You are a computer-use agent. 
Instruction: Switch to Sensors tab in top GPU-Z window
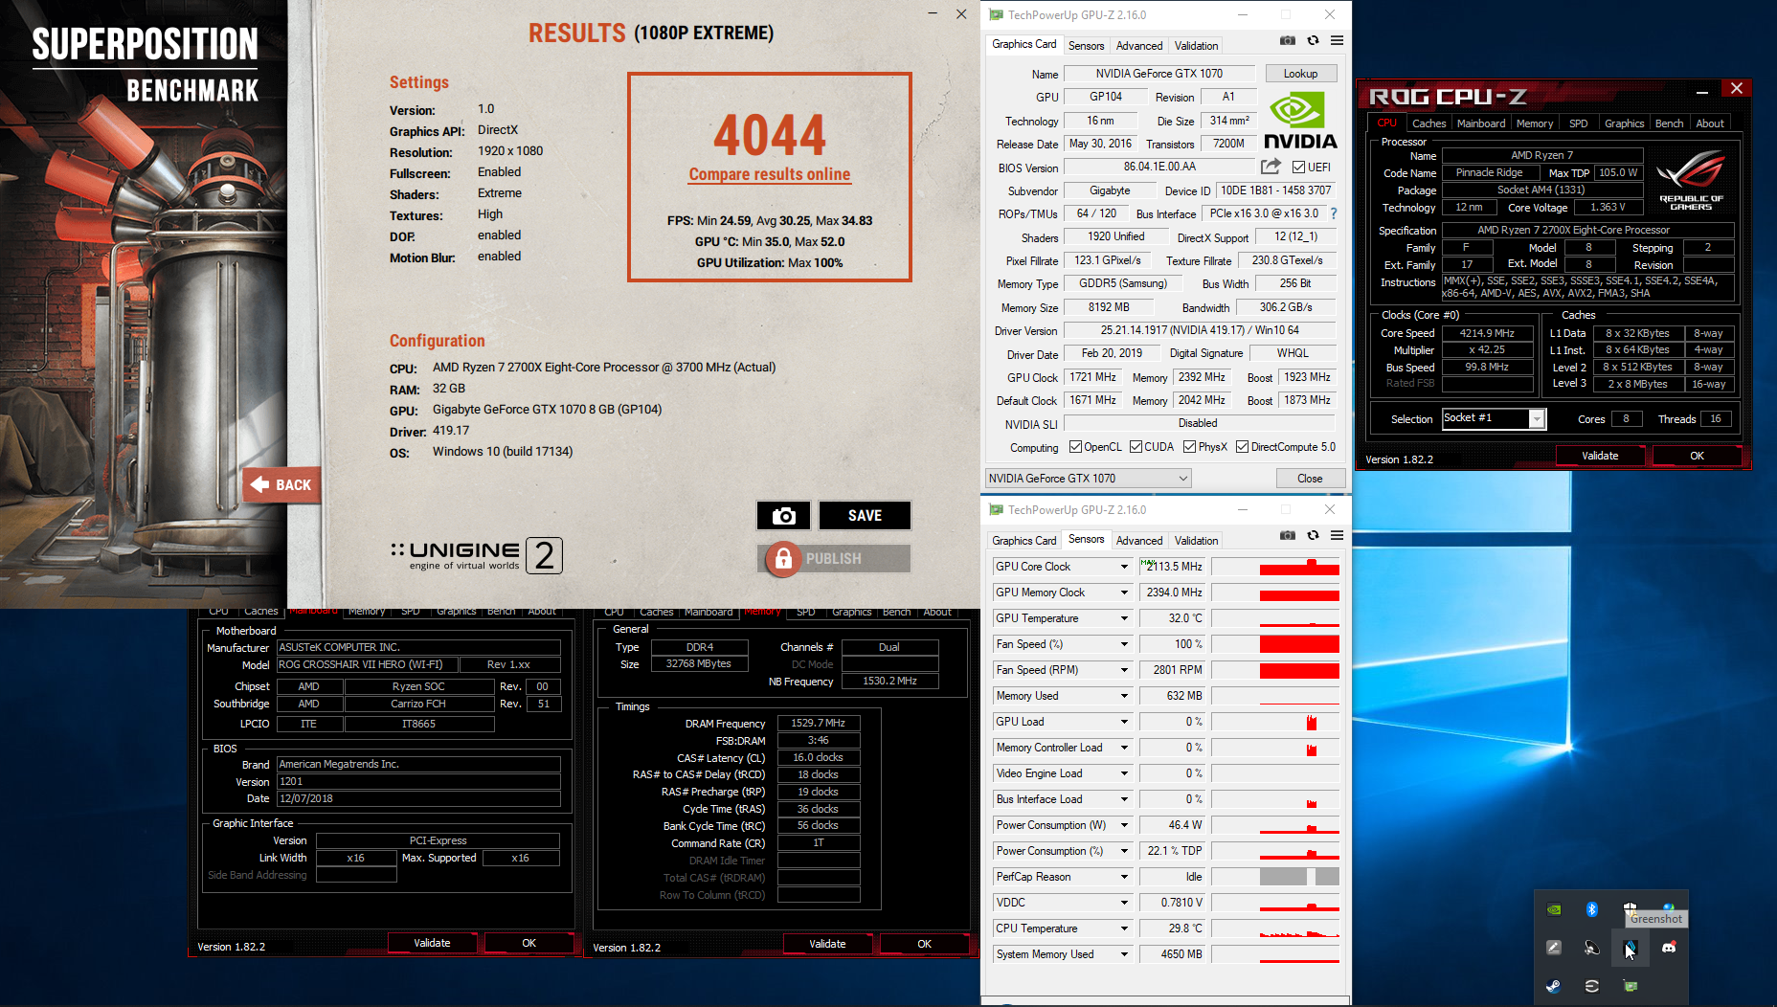[x=1086, y=45]
